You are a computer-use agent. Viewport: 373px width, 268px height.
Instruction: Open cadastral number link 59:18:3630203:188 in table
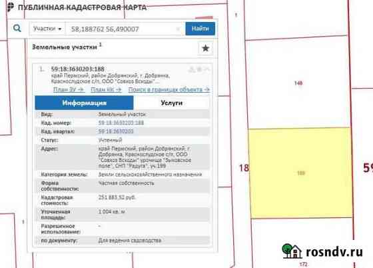point(121,123)
